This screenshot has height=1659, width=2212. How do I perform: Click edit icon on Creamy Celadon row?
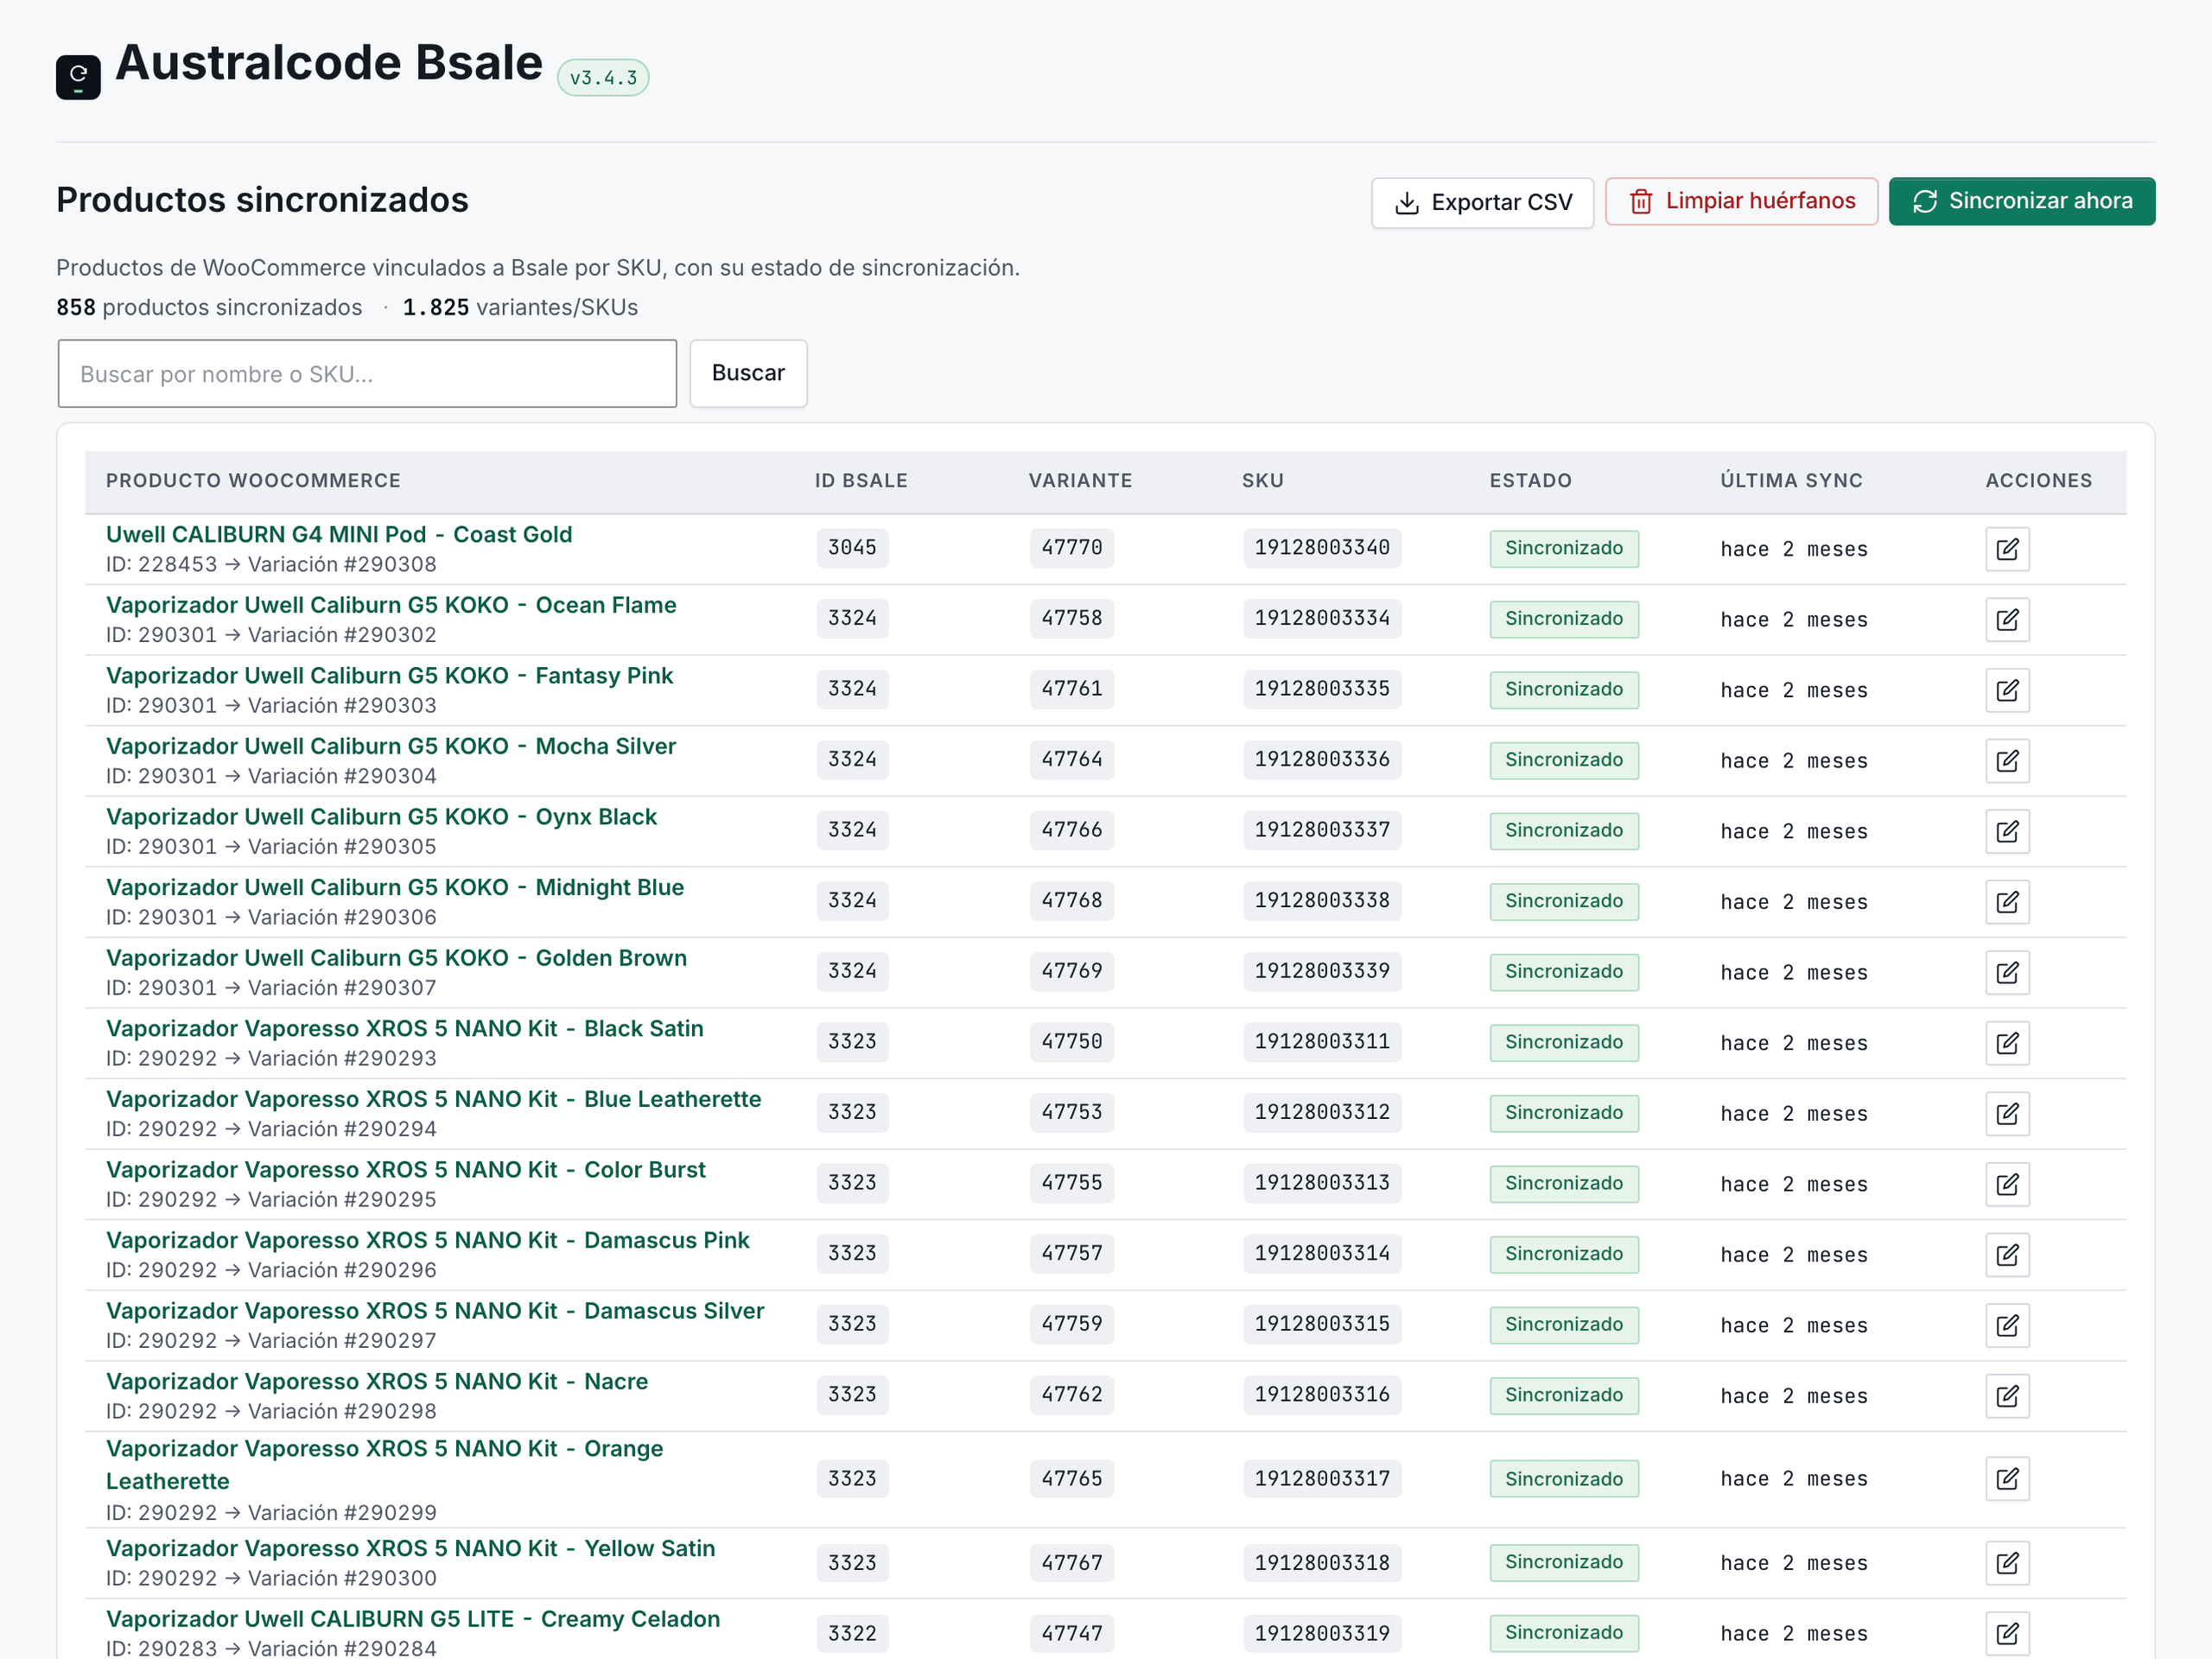tap(2007, 1633)
